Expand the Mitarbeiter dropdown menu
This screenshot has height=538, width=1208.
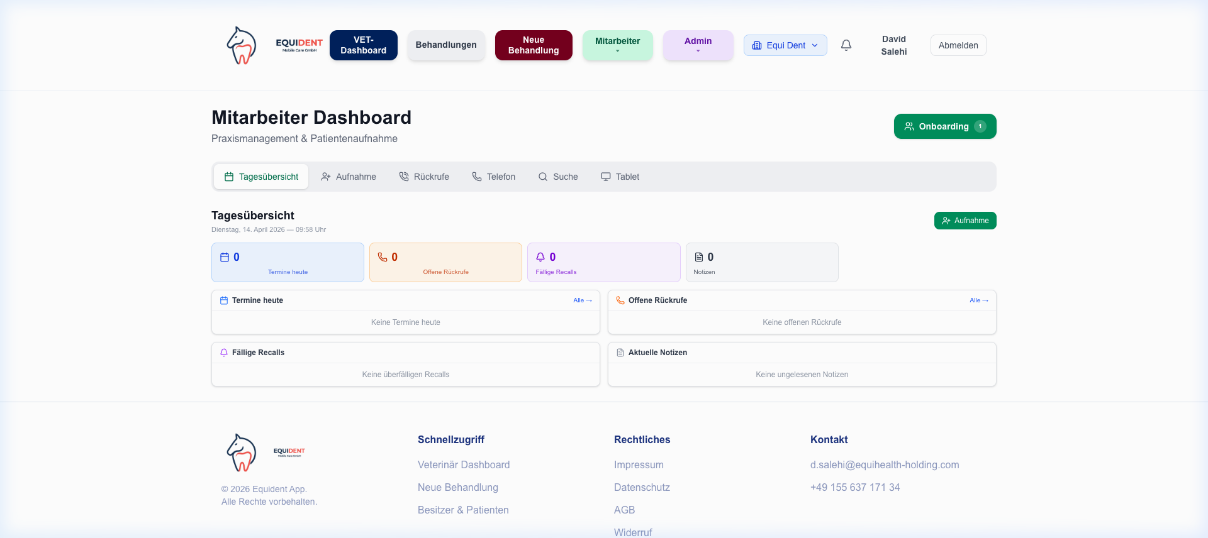pyautogui.click(x=617, y=45)
